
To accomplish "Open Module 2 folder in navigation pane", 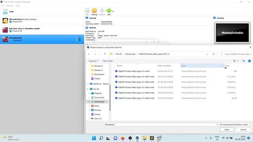I will tap(98, 66).
